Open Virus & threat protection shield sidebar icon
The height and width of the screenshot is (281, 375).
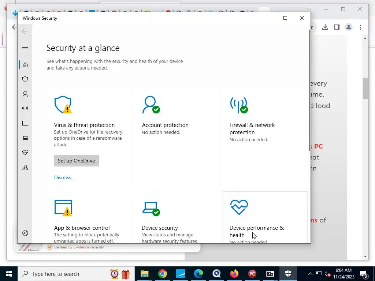[25, 79]
